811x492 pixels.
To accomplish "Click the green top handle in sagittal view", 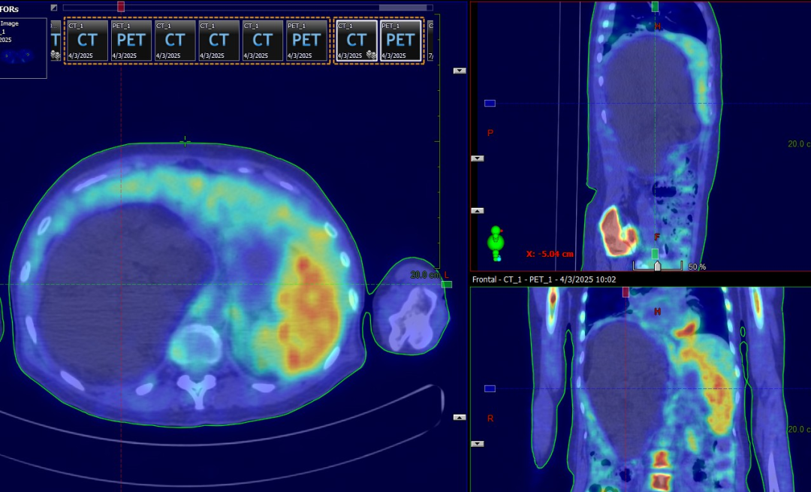I will 656,7.
